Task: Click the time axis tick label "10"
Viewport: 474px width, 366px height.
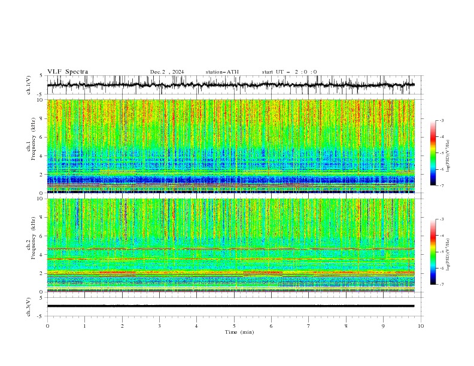Action: (x=421, y=326)
